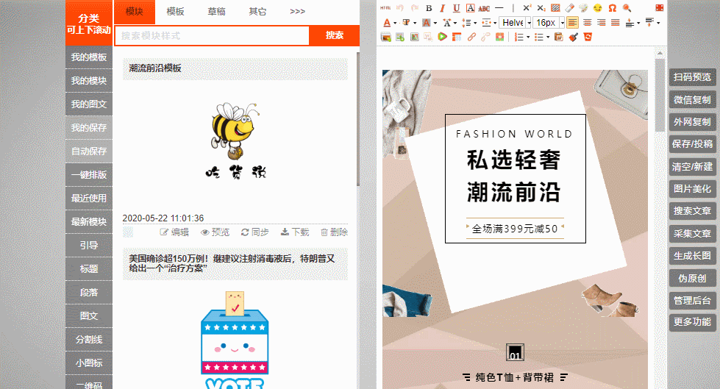Insert hyperlink chain icon
This screenshot has height=389, width=720.
point(471,37)
